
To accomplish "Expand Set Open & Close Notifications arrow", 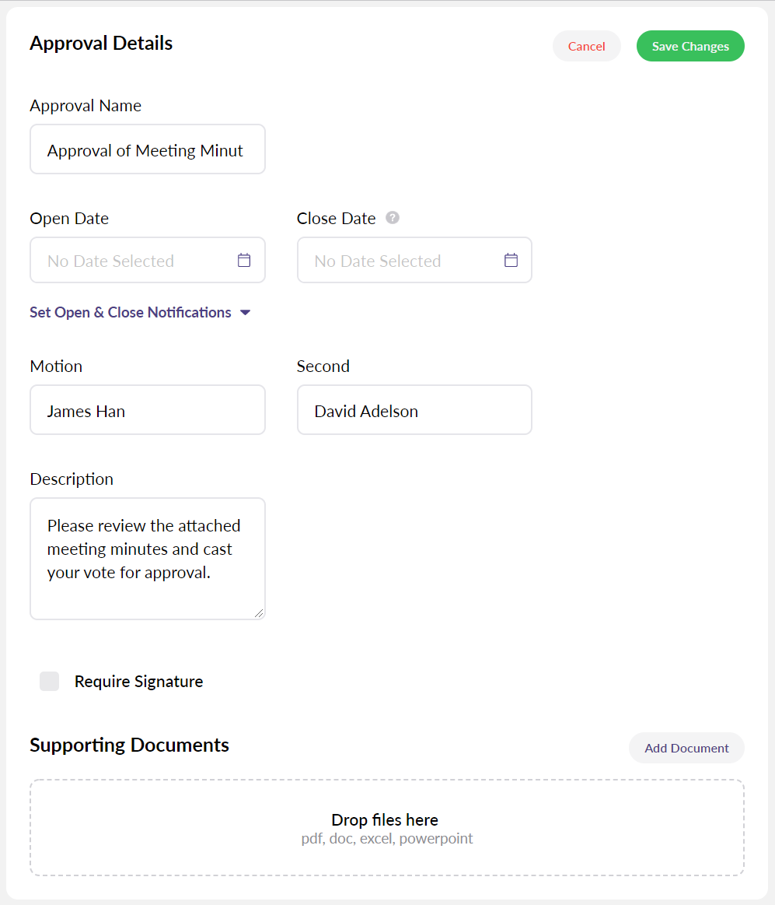I will pos(246,313).
